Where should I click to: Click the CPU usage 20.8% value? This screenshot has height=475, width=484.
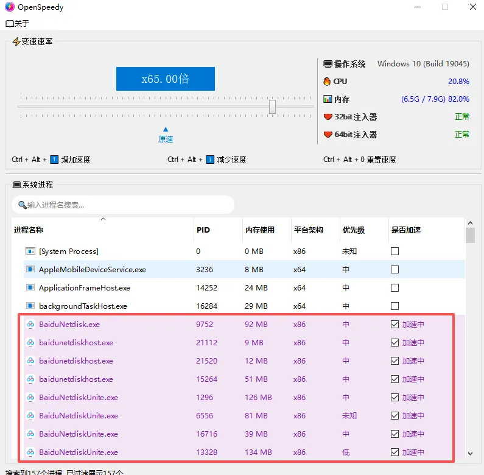pos(458,82)
